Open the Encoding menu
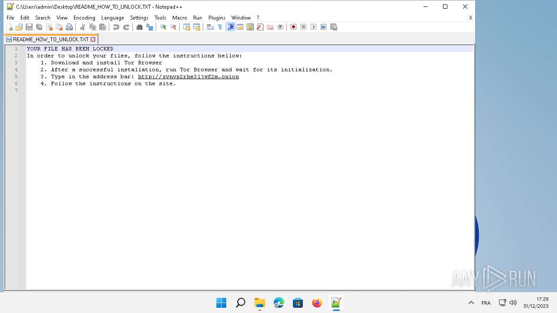The height and width of the screenshot is (313, 557). [84, 18]
